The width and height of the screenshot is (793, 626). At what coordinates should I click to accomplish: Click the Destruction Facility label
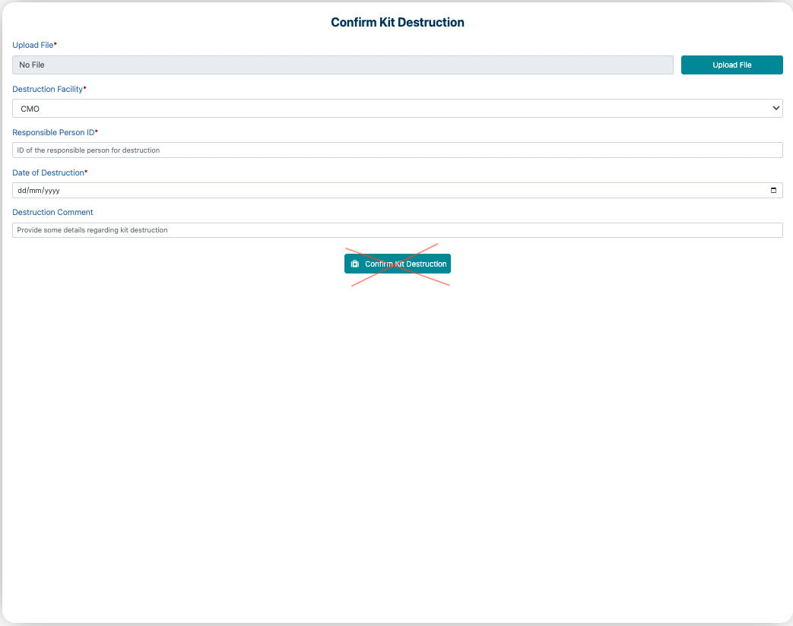click(46, 89)
